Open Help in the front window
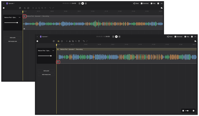 (187, 37)
